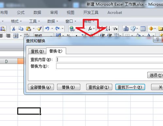Click the Paste clipboard icon
Screen dimensions: 163x126
click(28, 29)
